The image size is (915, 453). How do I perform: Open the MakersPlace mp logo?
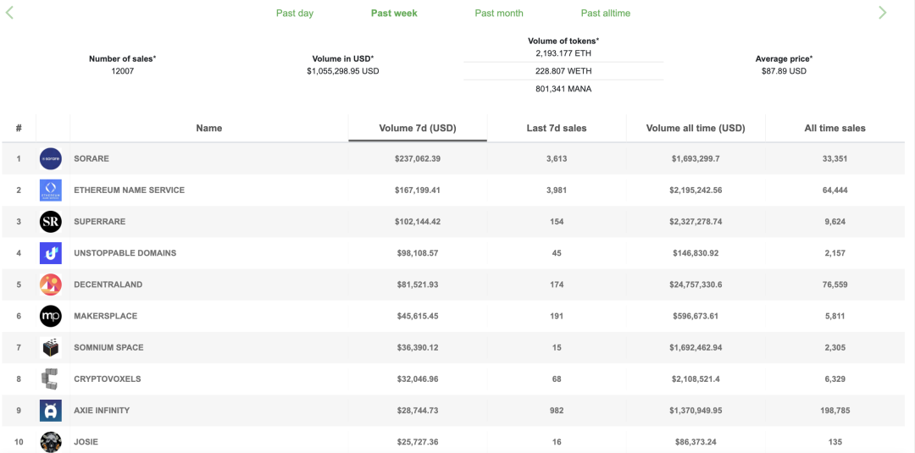pos(51,316)
